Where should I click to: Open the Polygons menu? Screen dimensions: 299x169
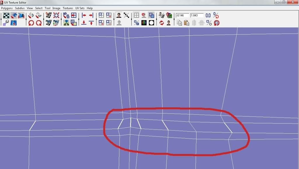[x=7, y=8]
